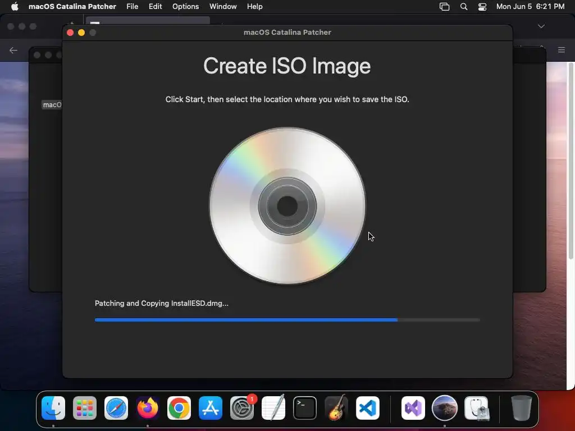Image resolution: width=575 pixels, height=431 pixels.
Task: Open the Help menu
Action: coord(254,7)
